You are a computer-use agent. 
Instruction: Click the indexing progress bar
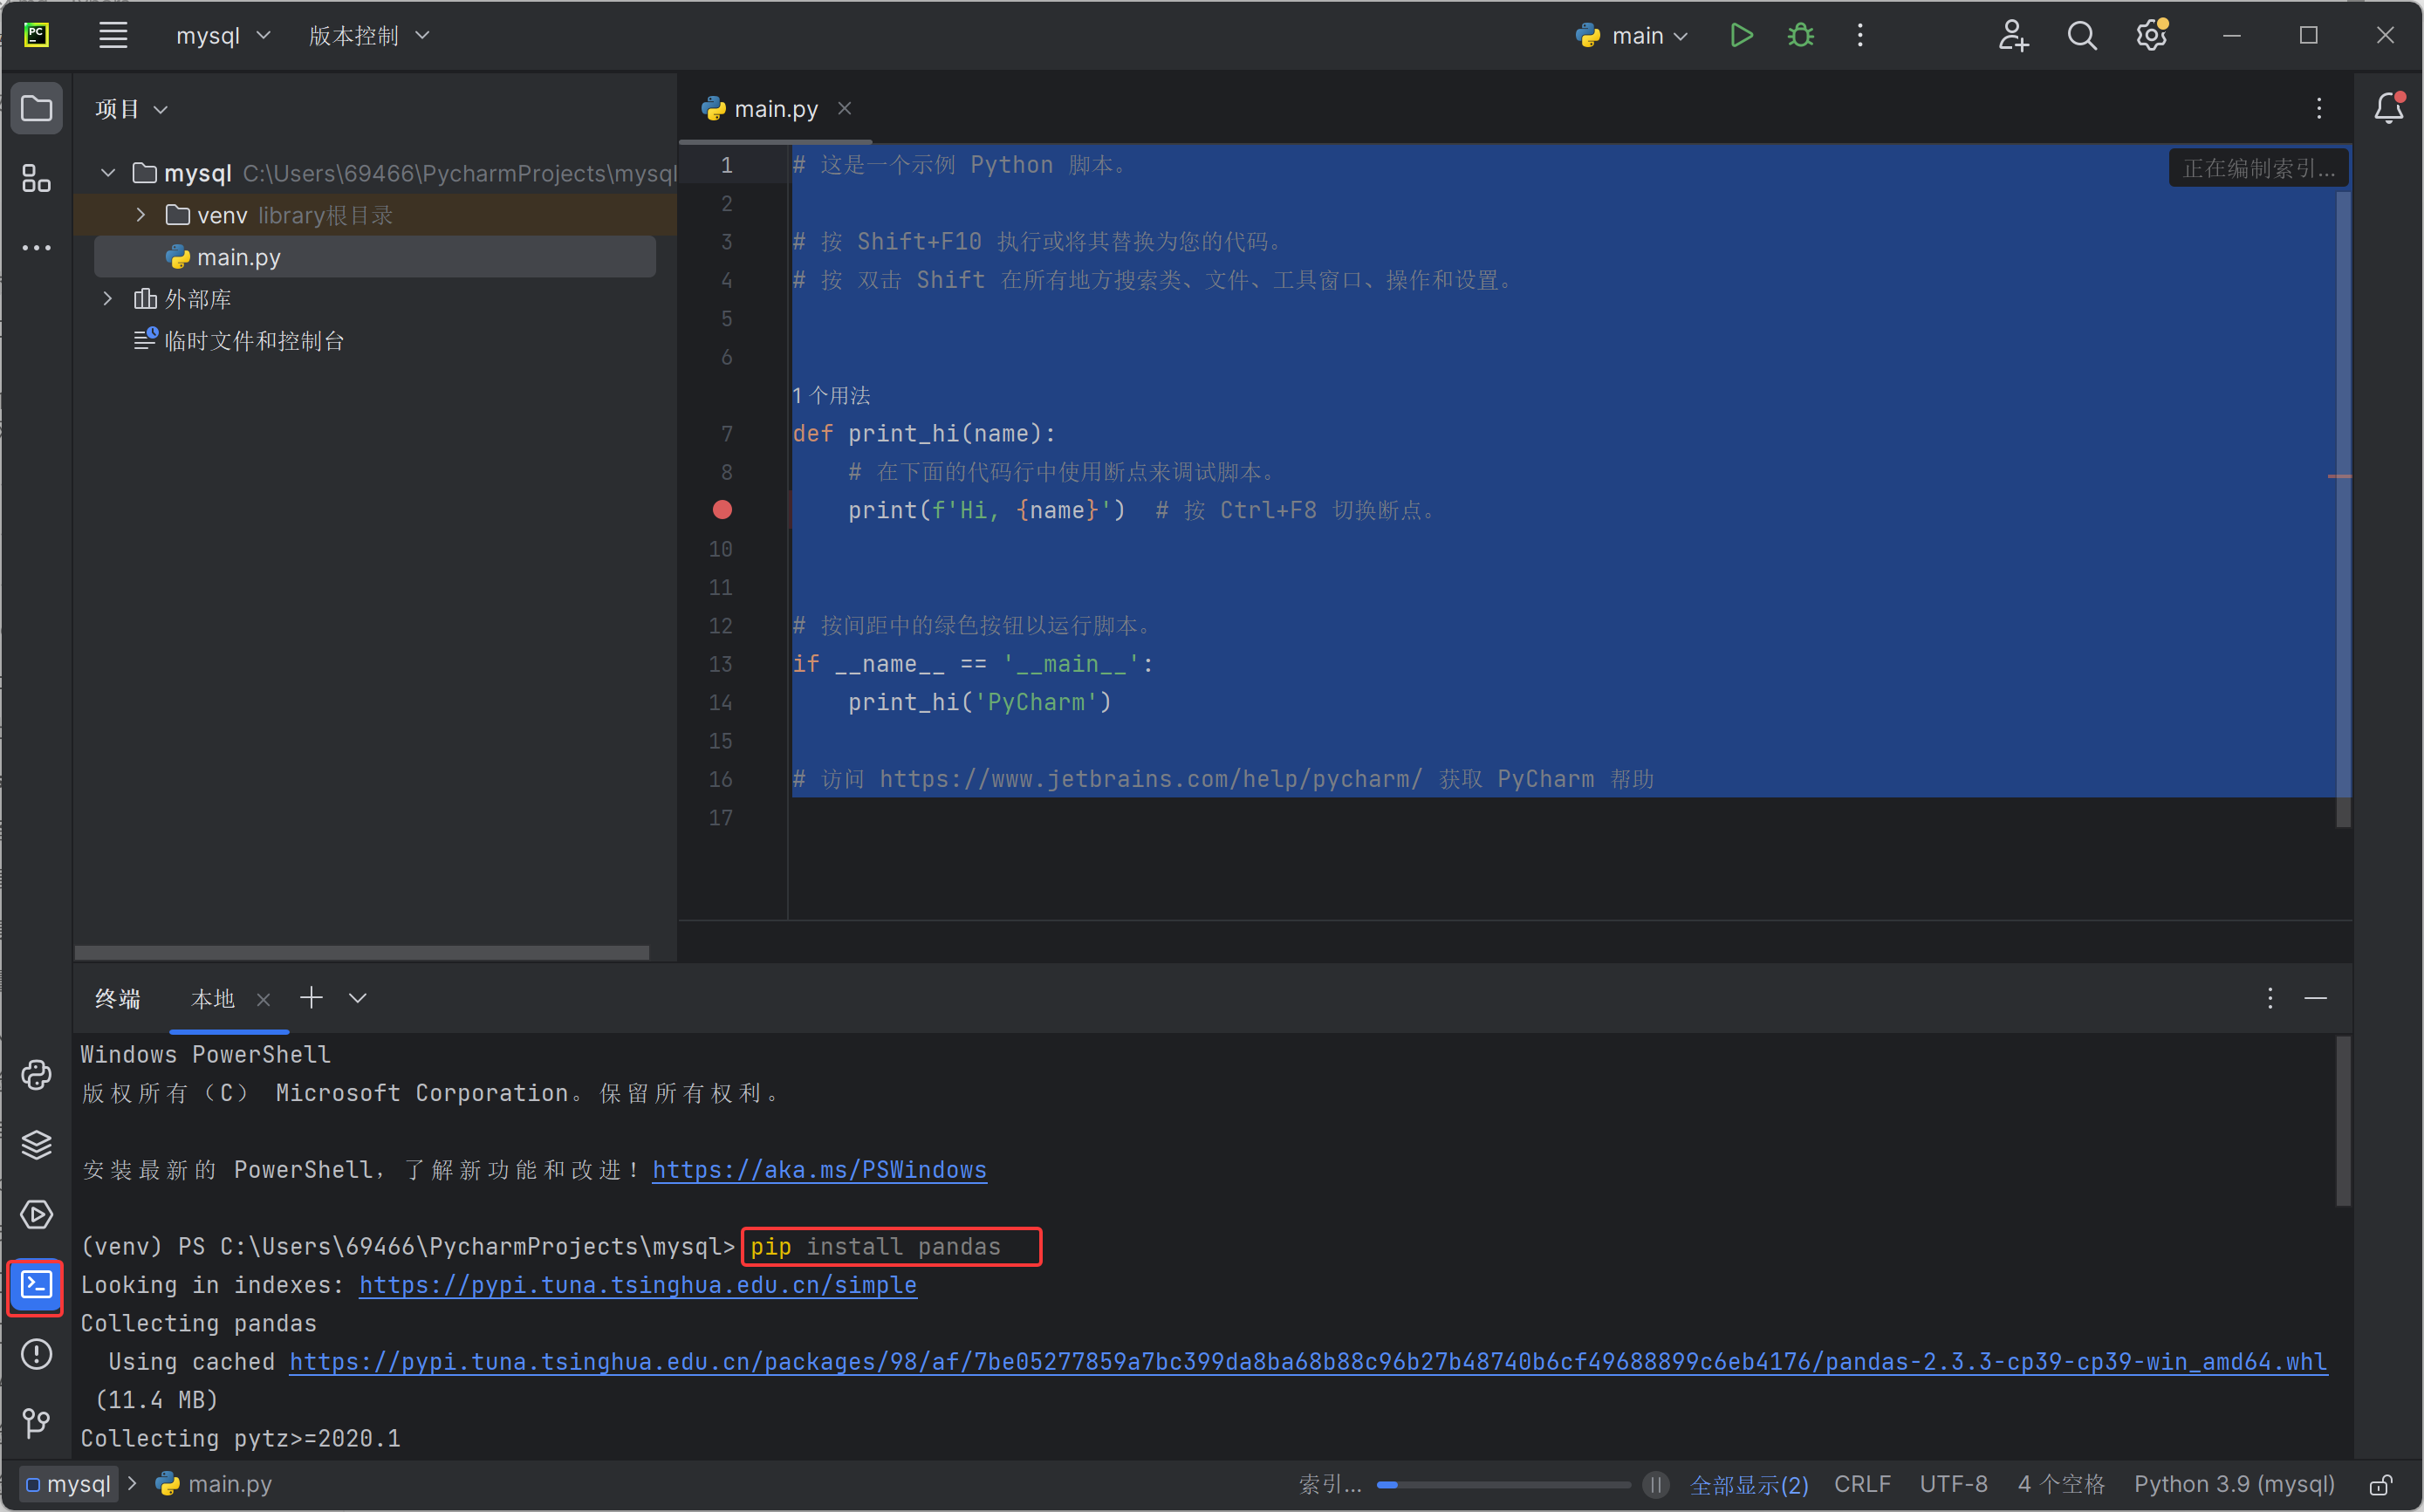1503,1485
